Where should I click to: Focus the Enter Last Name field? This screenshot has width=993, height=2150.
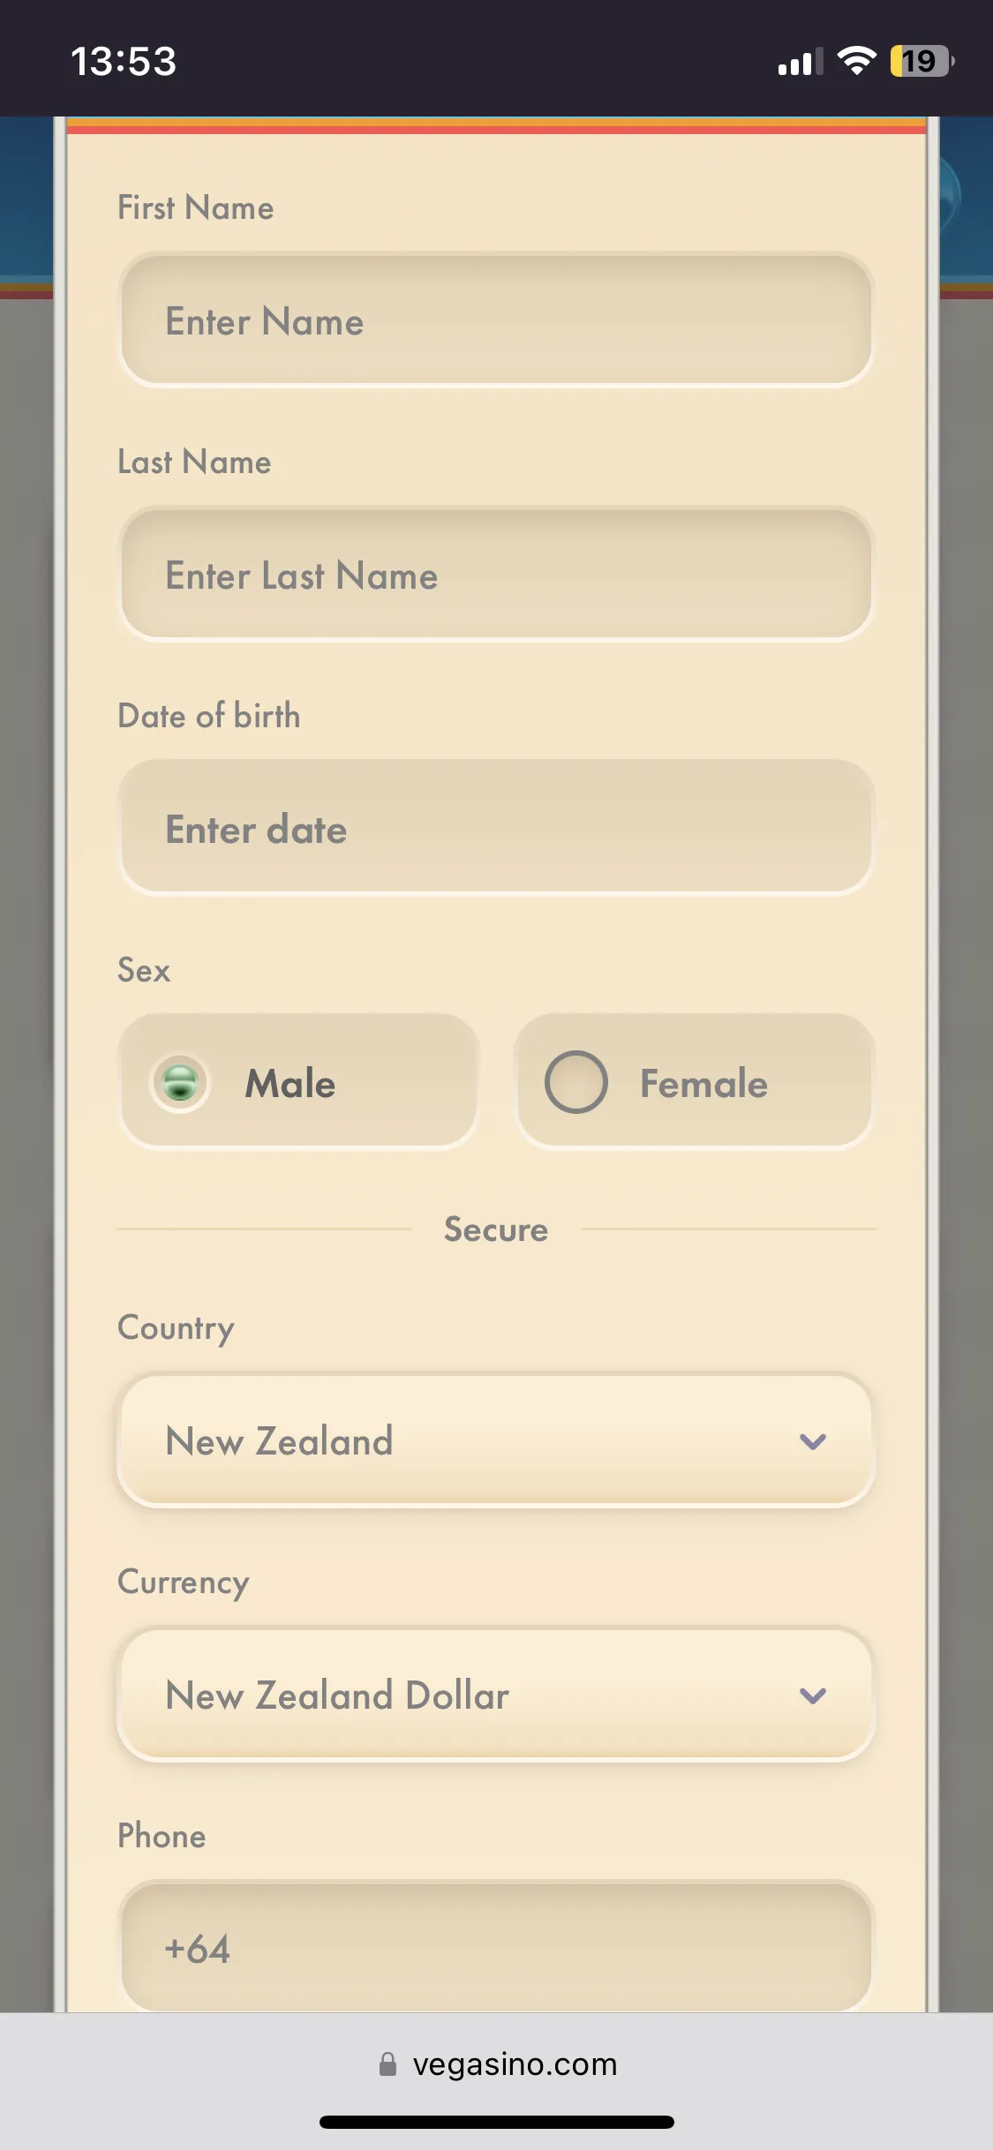[x=496, y=575]
